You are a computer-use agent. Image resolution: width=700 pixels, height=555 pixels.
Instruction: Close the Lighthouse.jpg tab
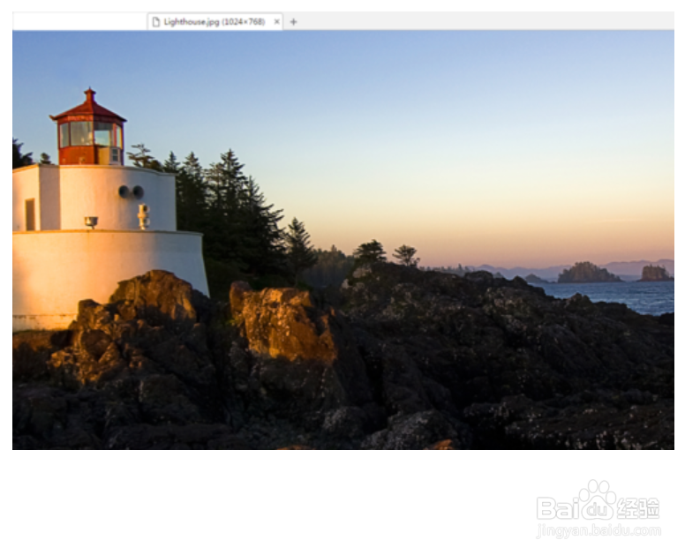tap(277, 21)
